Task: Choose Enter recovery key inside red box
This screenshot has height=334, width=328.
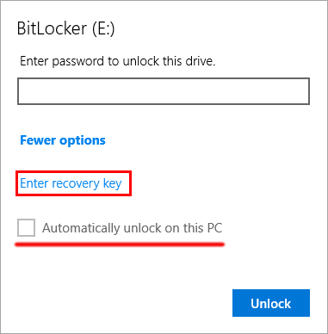Action: point(71,183)
